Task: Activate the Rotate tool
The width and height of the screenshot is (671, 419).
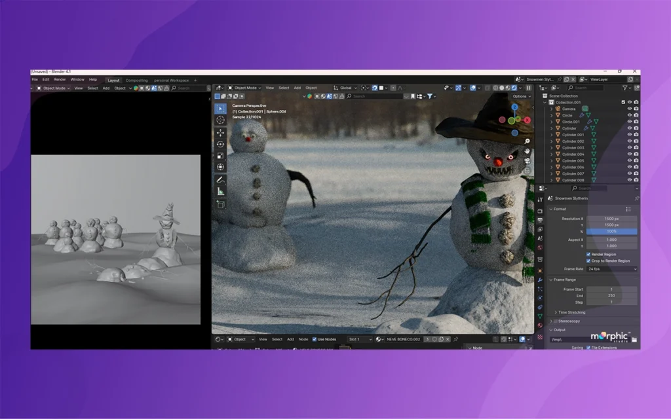Action: point(220,144)
